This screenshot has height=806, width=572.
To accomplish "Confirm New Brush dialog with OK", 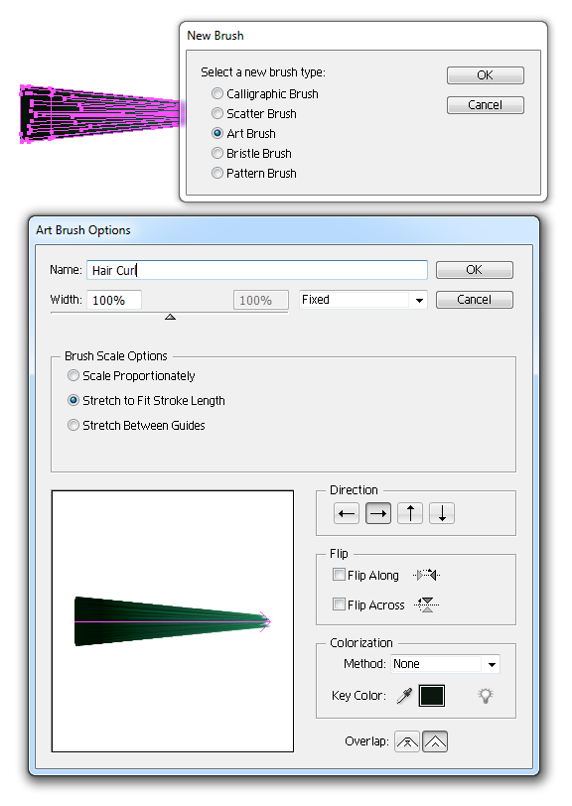I will point(485,75).
